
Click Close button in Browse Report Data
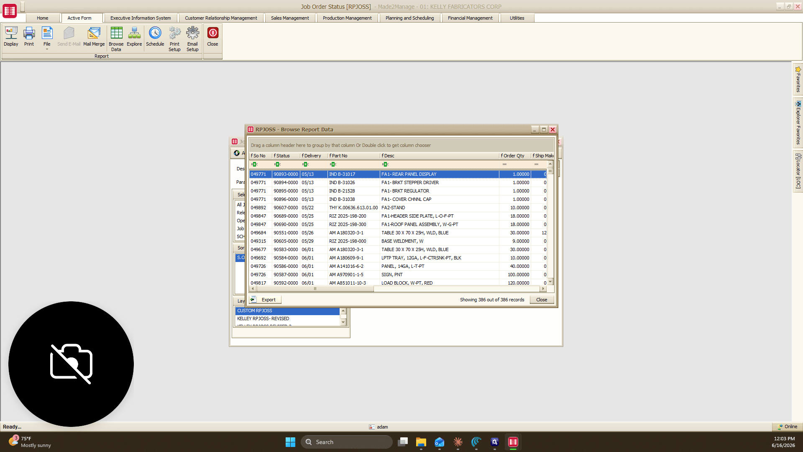542,300
